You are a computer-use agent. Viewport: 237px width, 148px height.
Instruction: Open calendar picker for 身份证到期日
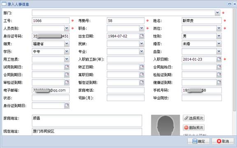[x=67, y=106]
